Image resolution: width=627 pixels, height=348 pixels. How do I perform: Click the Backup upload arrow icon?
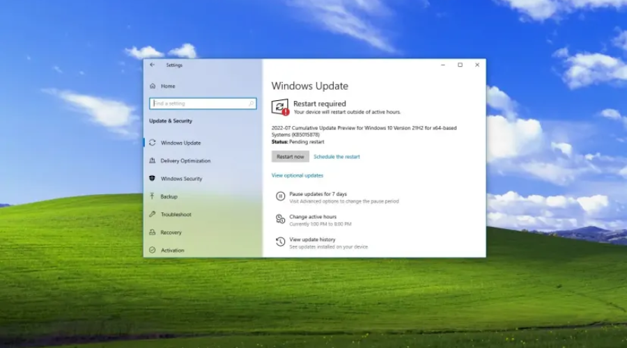point(153,196)
